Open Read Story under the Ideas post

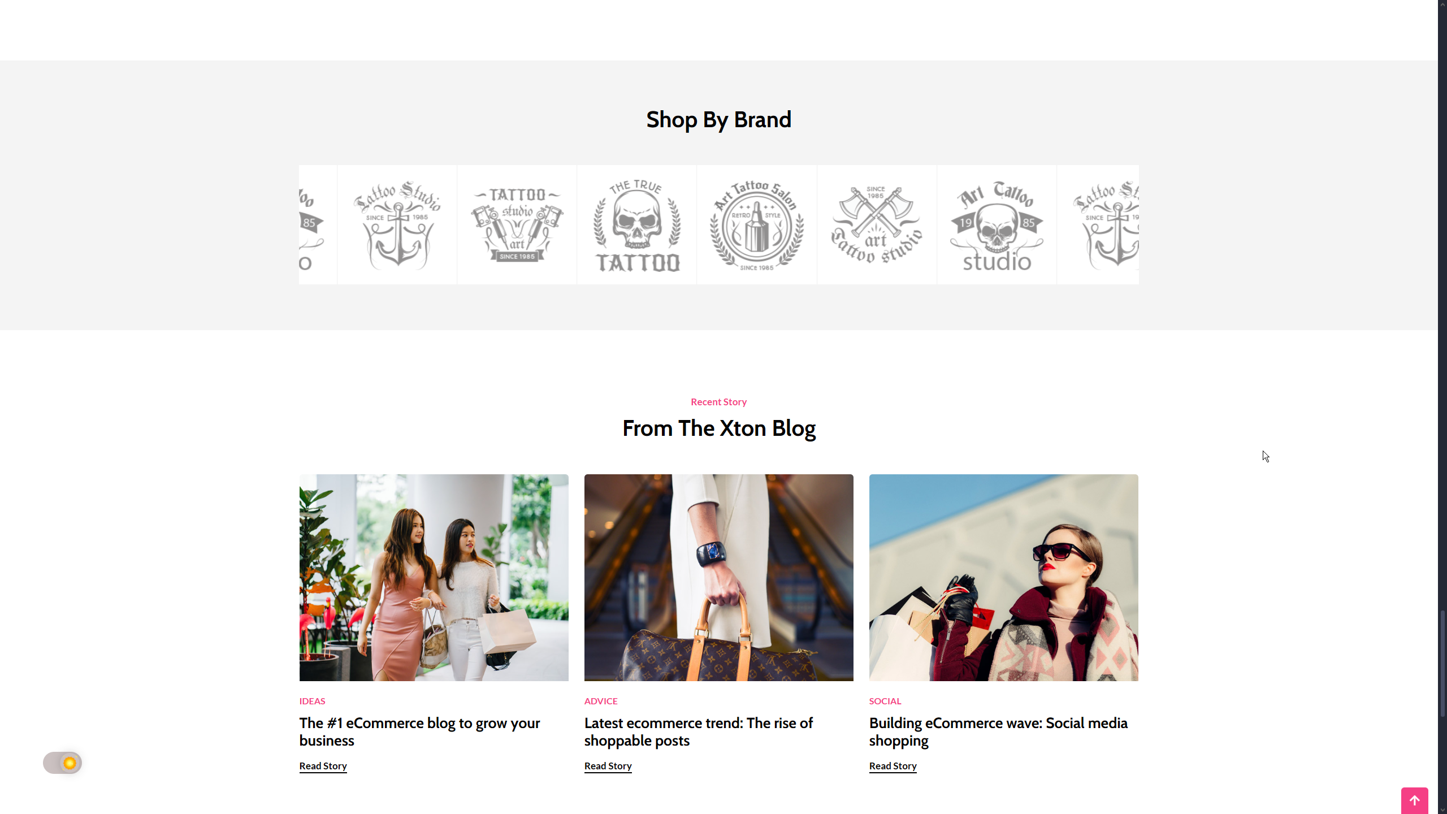coord(323,766)
